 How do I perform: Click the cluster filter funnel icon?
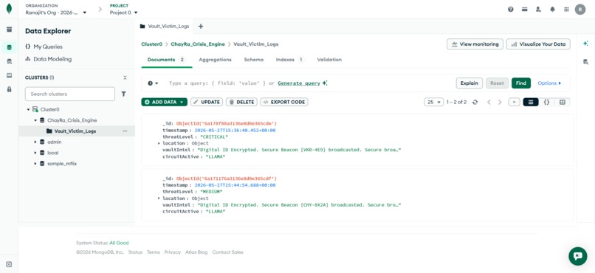(x=124, y=94)
